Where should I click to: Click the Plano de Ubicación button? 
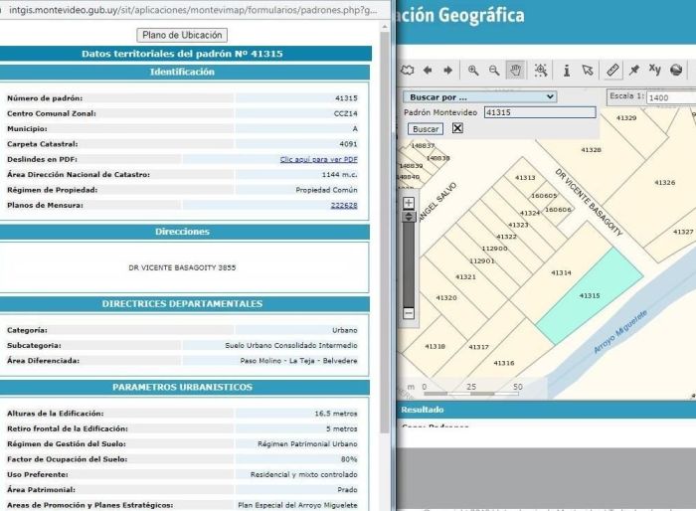point(182,35)
